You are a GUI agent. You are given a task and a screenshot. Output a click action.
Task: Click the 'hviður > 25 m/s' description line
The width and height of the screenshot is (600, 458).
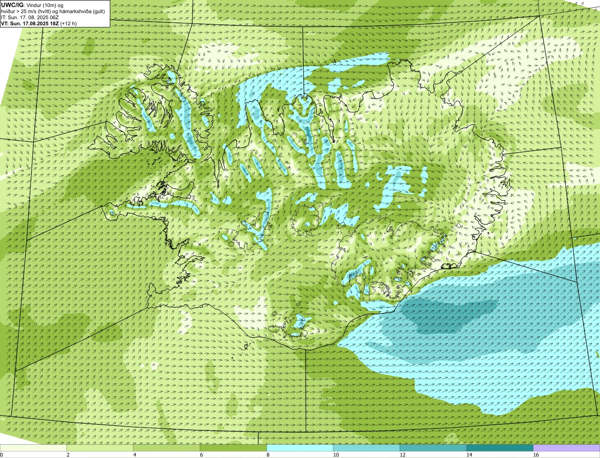[x=53, y=11]
